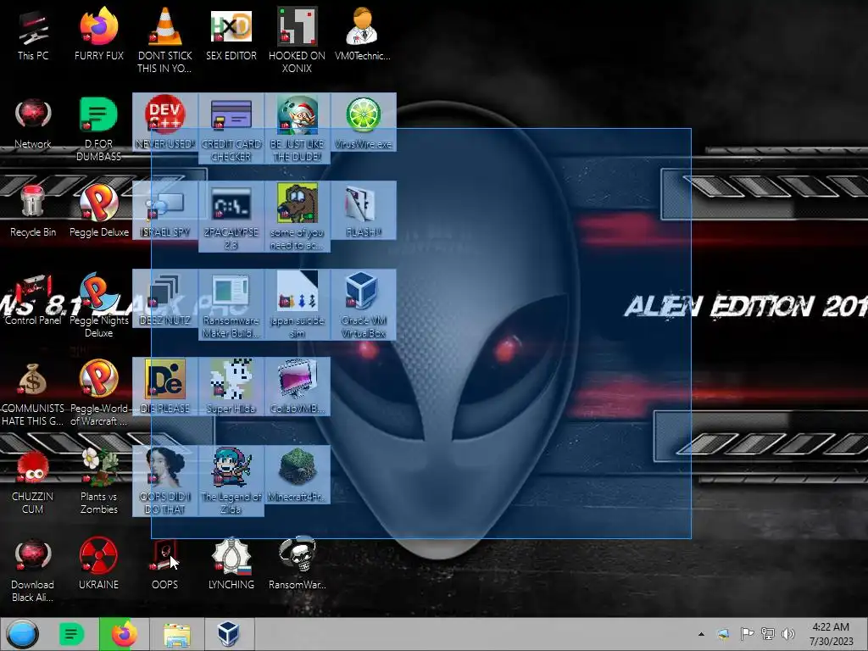Click the CREDIT CARD CHECKER icon

(x=231, y=129)
